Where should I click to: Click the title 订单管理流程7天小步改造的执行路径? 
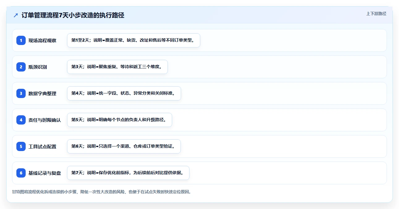pyautogui.click(x=73, y=15)
